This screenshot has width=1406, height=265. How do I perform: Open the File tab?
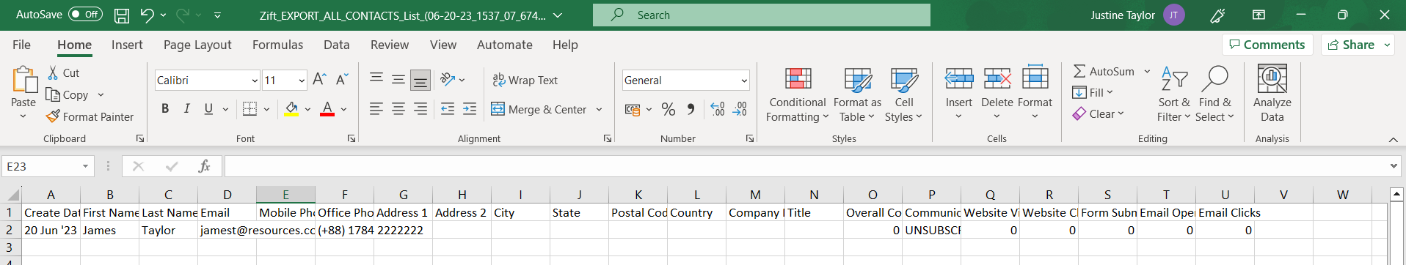click(x=22, y=45)
